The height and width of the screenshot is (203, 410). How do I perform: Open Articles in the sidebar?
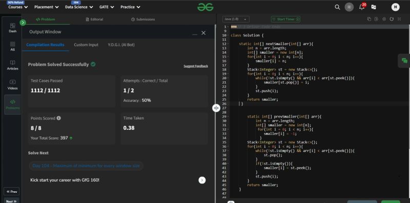(x=12, y=65)
